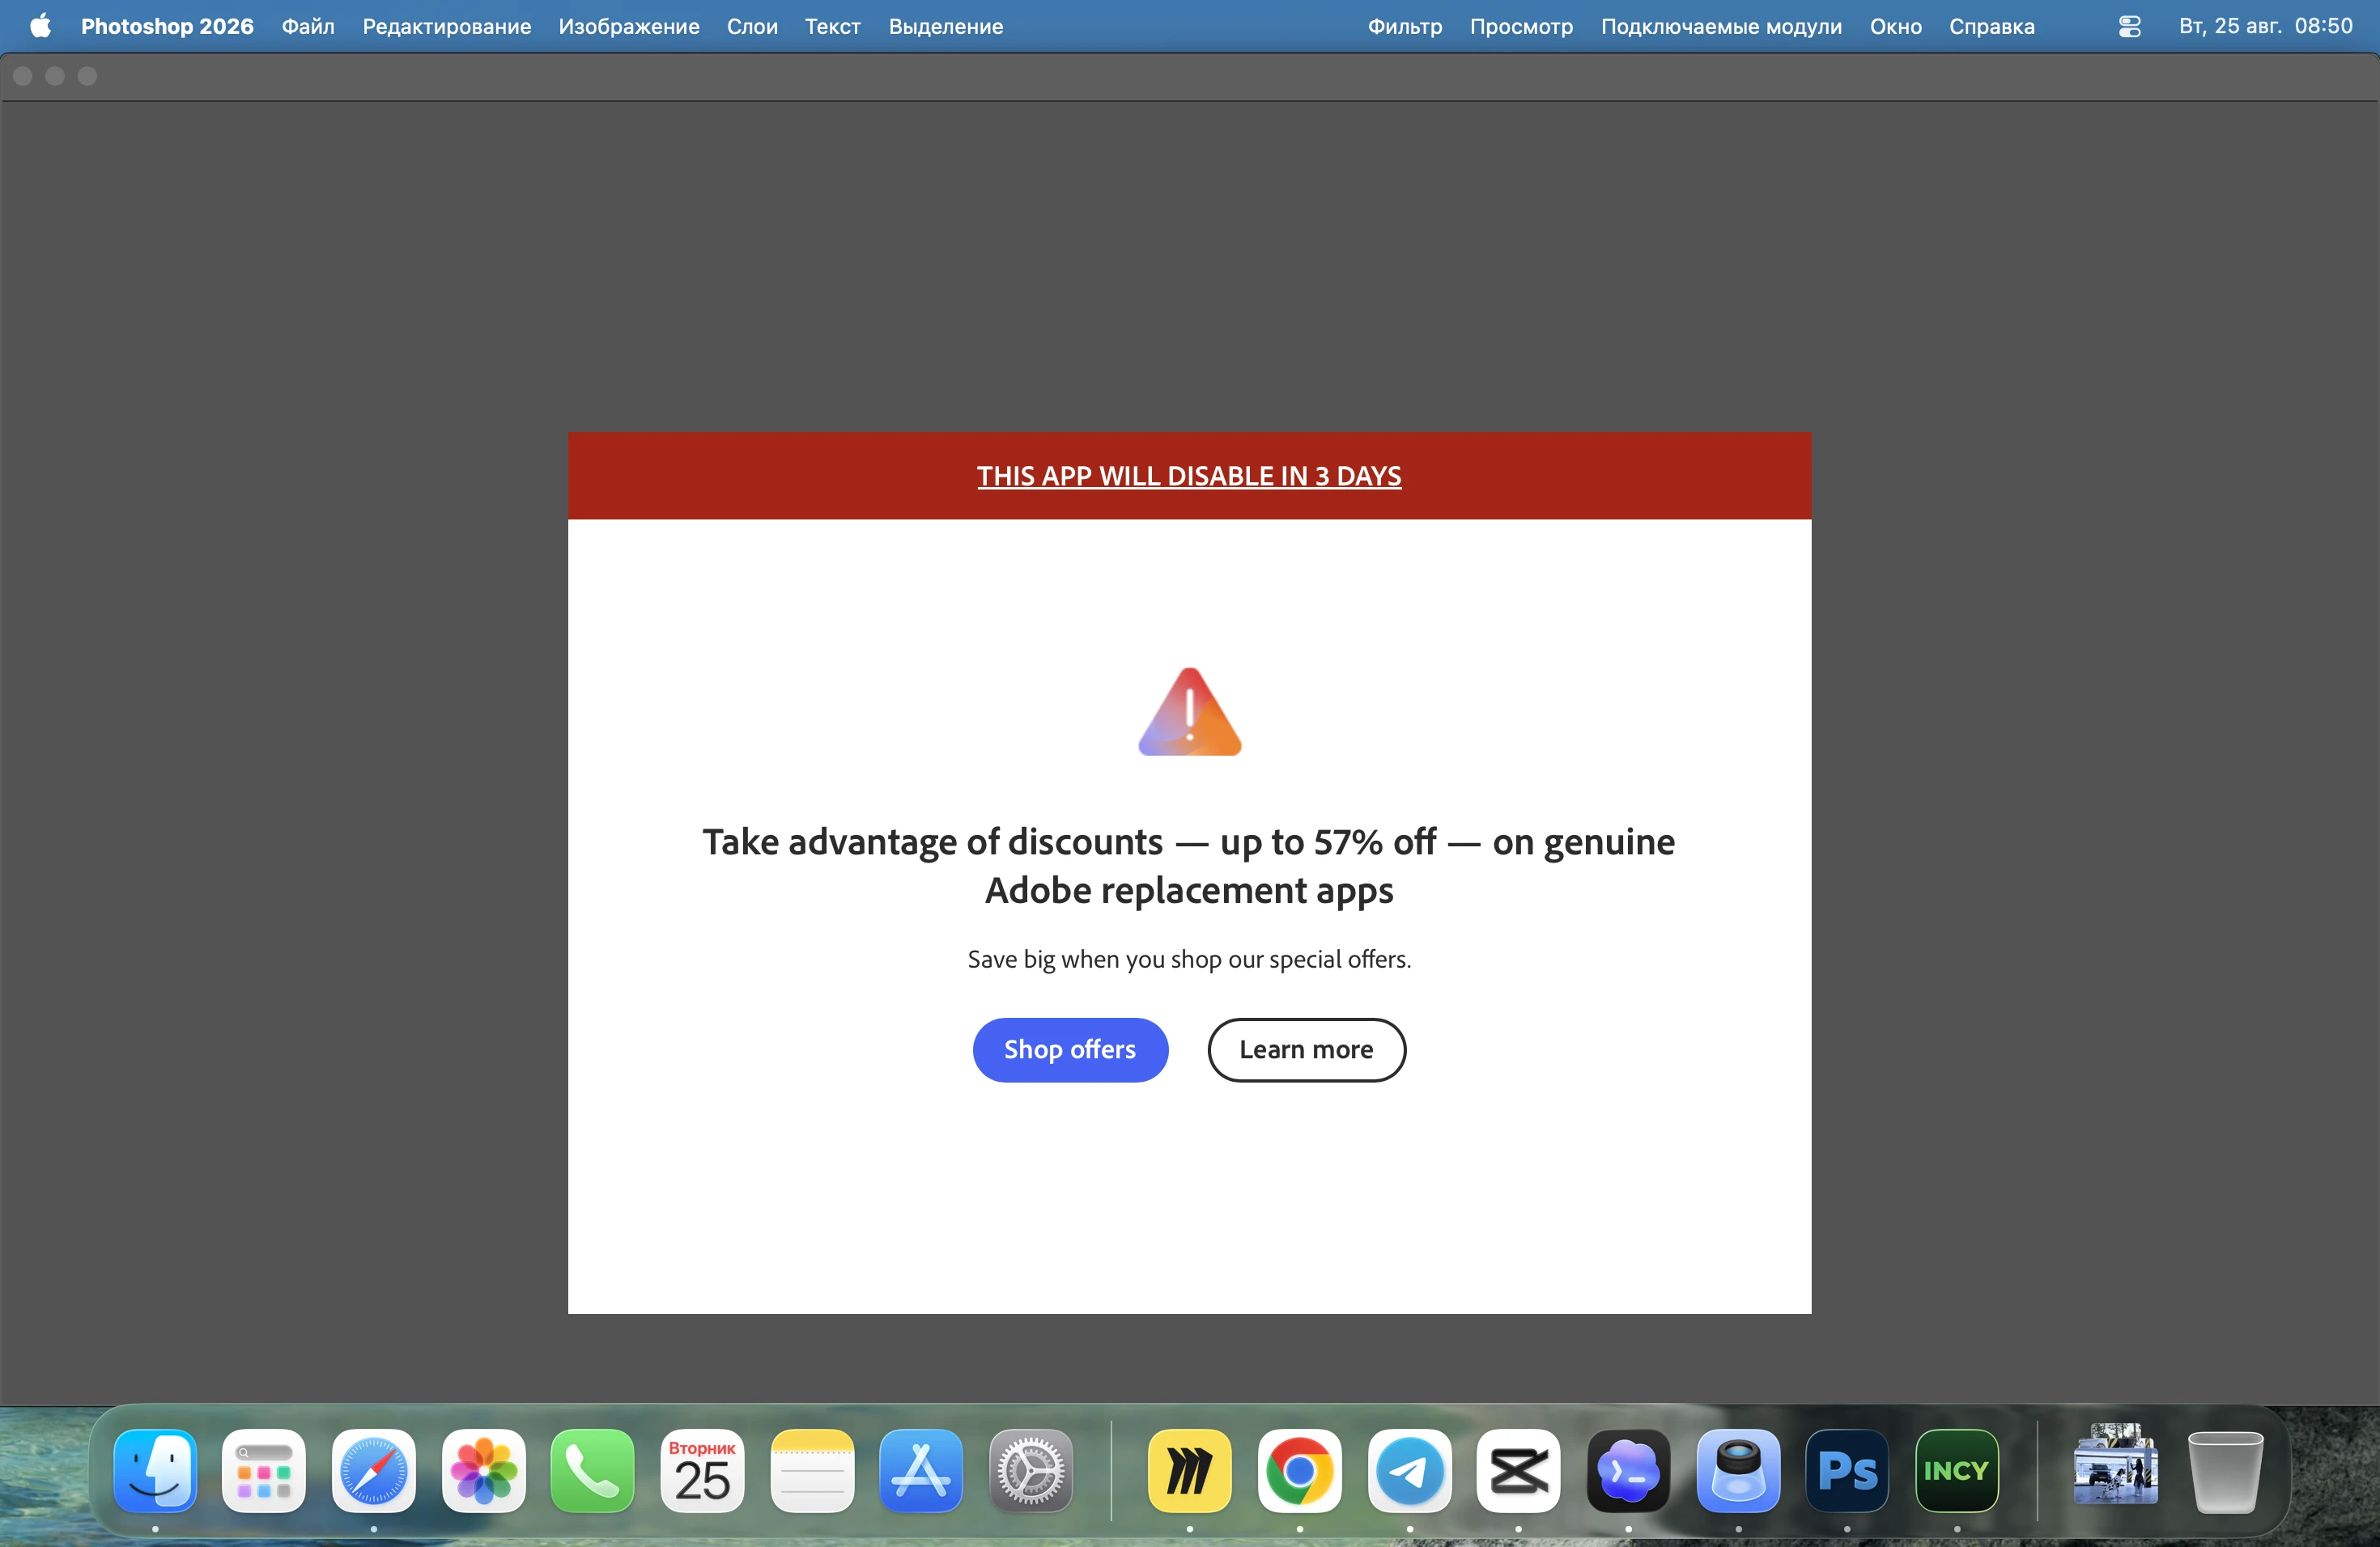Click the Photoshop Ps icon in the Dock
This screenshot has height=1547, width=2380.
click(1847, 1470)
